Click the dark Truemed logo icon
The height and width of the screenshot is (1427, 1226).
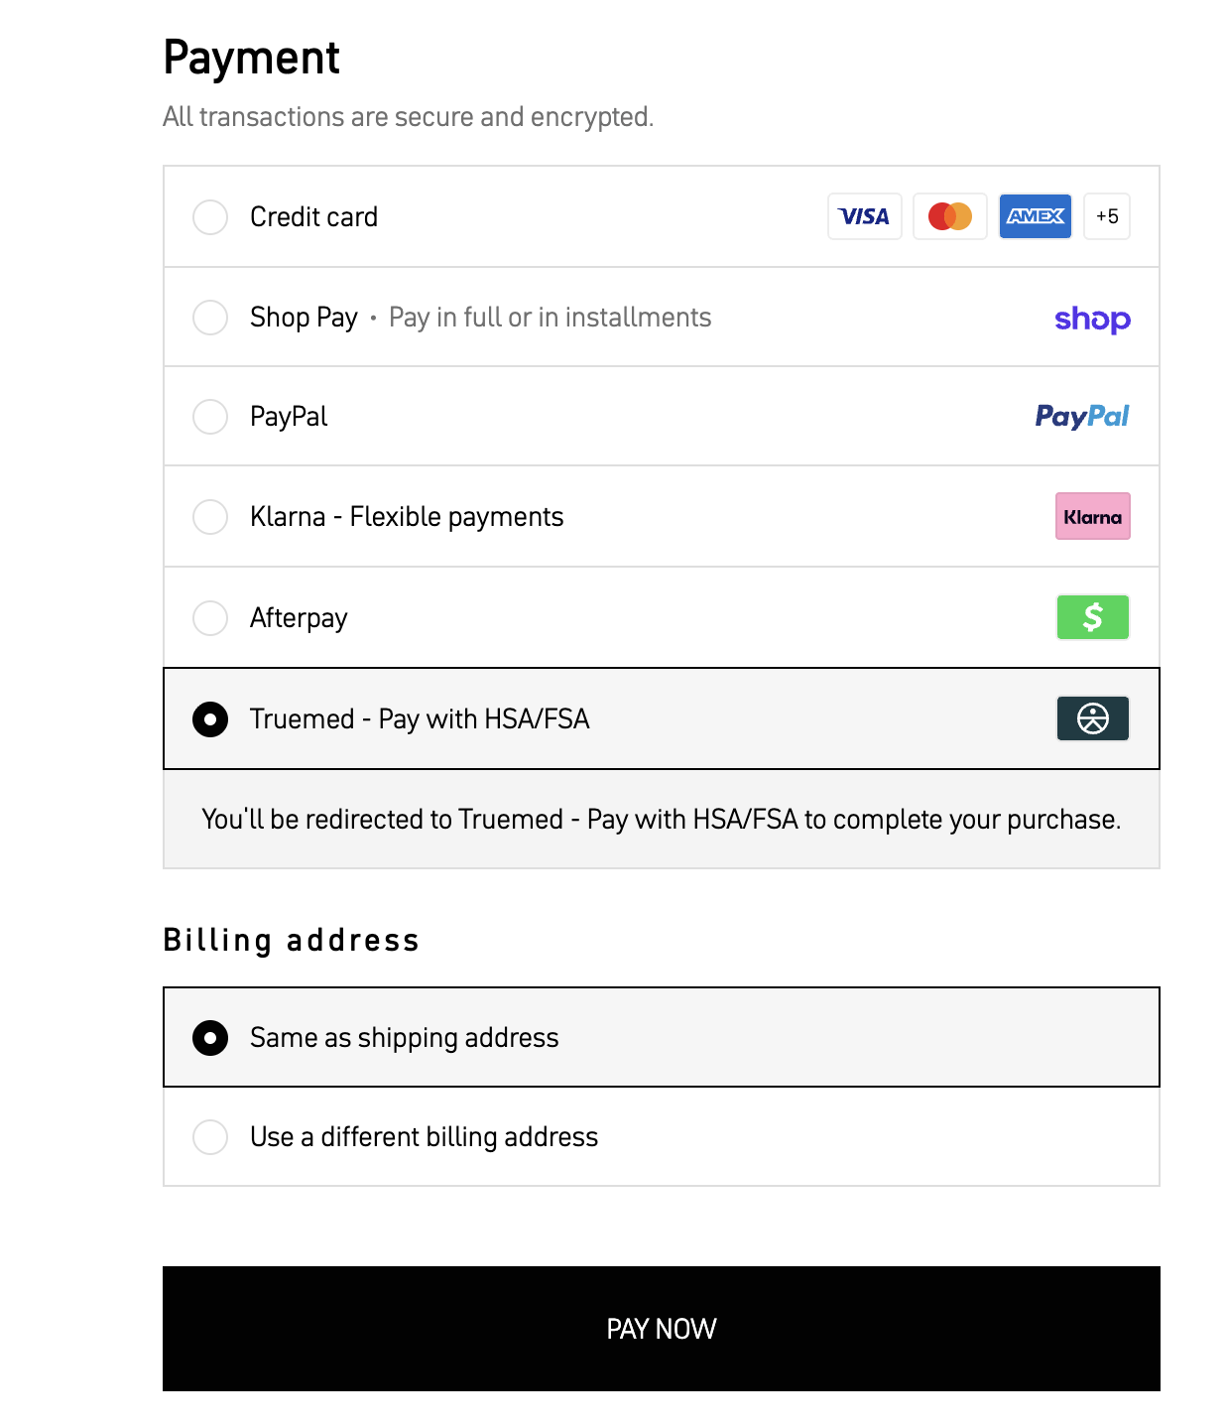coord(1092,718)
